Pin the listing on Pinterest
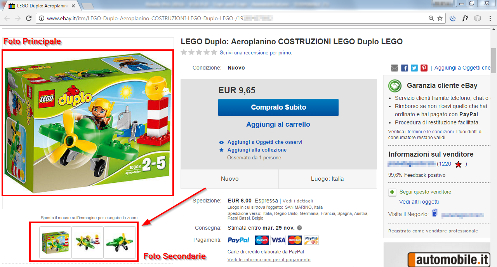Viewport: 497px width, 267px height. [x=424, y=68]
